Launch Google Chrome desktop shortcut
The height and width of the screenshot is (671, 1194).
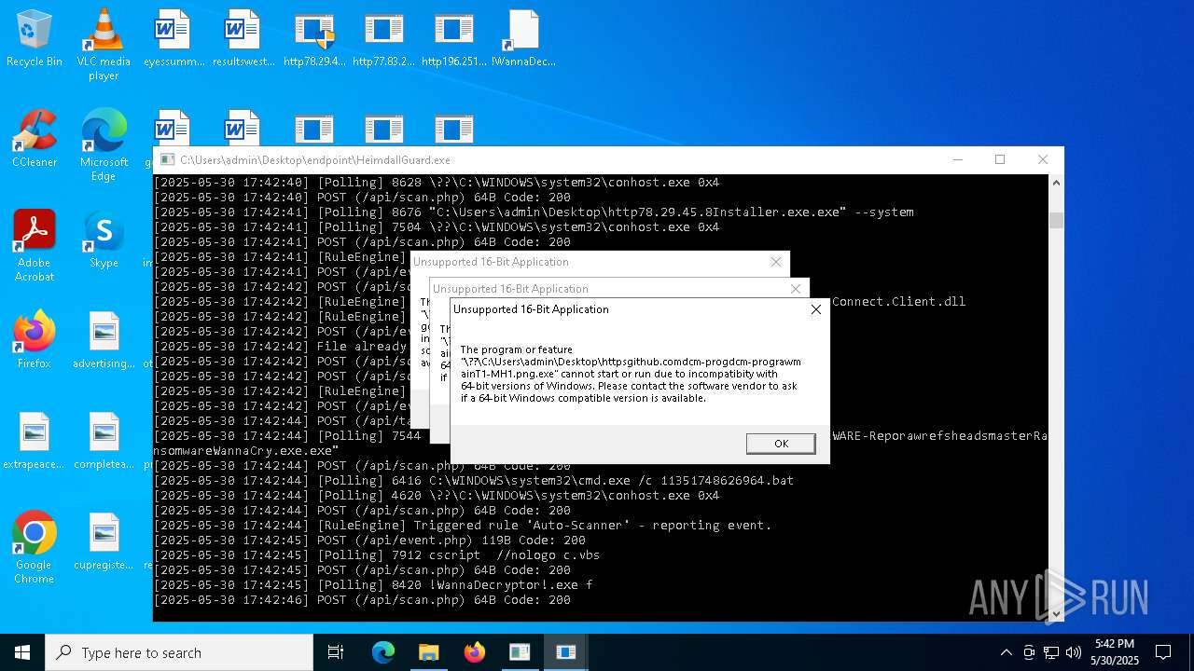(x=35, y=548)
